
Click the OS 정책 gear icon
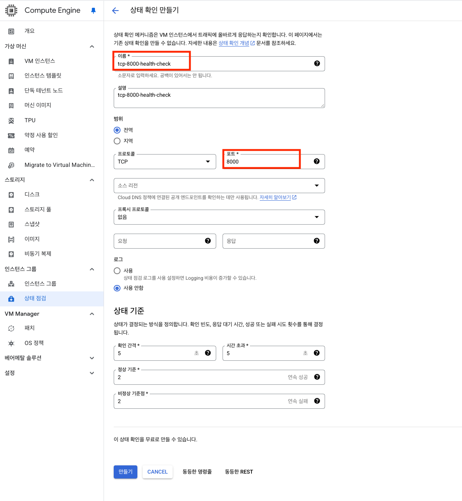[11, 343]
